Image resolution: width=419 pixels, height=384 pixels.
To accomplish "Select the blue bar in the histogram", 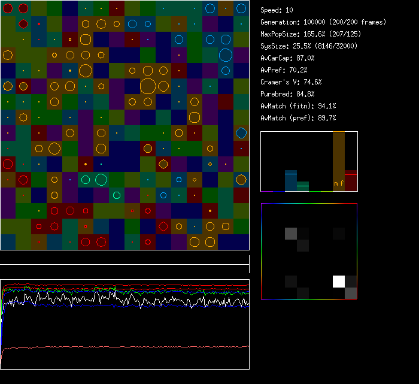I will [x=291, y=180].
